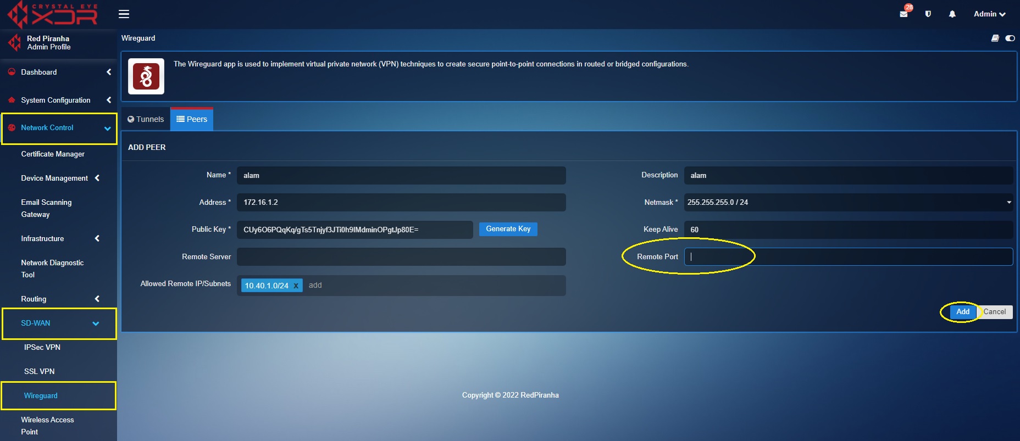Viewport: 1020px width, 441px height.
Task: Open Wireguard in sidebar
Action: [x=41, y=395]
